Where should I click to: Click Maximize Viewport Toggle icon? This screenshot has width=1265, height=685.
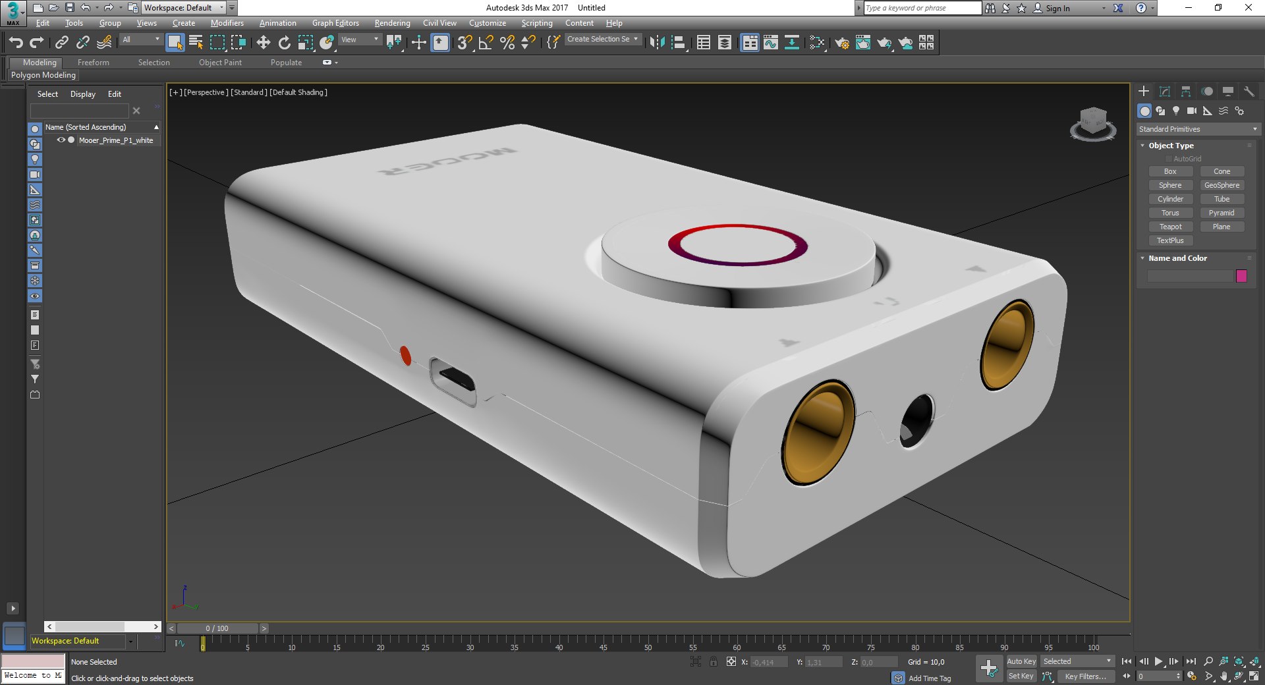1254,676
